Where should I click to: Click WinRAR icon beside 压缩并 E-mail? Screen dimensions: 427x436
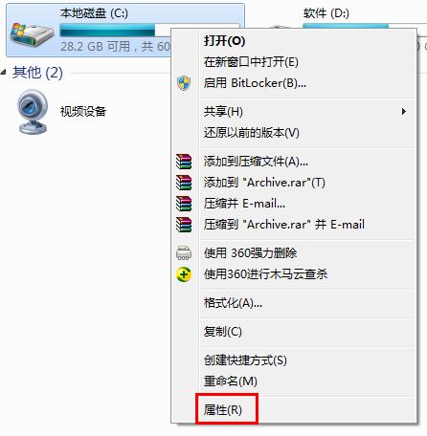(x=184, y=204)
